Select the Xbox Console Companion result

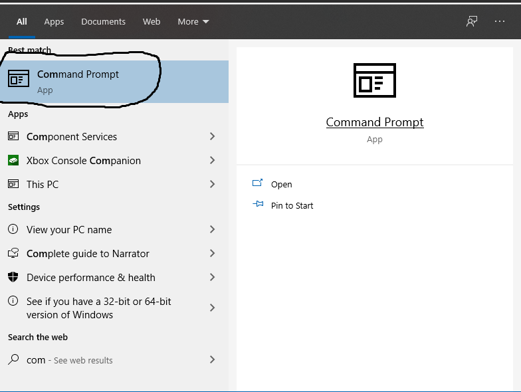114,161
